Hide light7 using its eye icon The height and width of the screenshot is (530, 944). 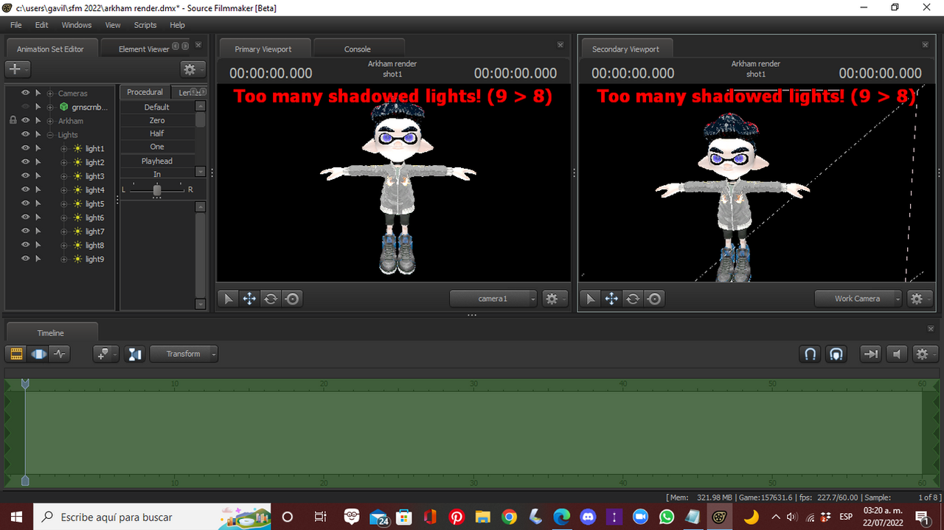[26, 231]
